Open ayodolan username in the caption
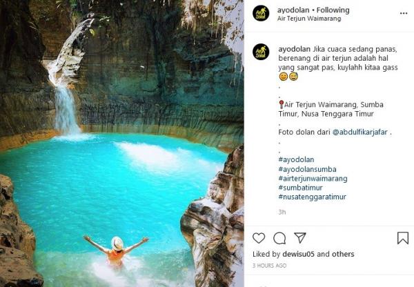 294,50
